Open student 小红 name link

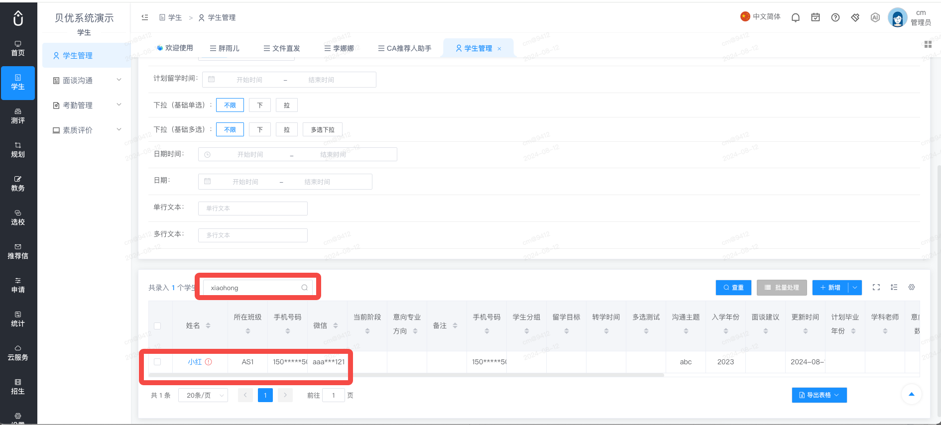click(x=195, y=362)
